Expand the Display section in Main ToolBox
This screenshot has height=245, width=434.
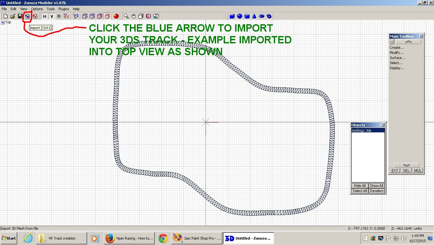coord(397,68)
